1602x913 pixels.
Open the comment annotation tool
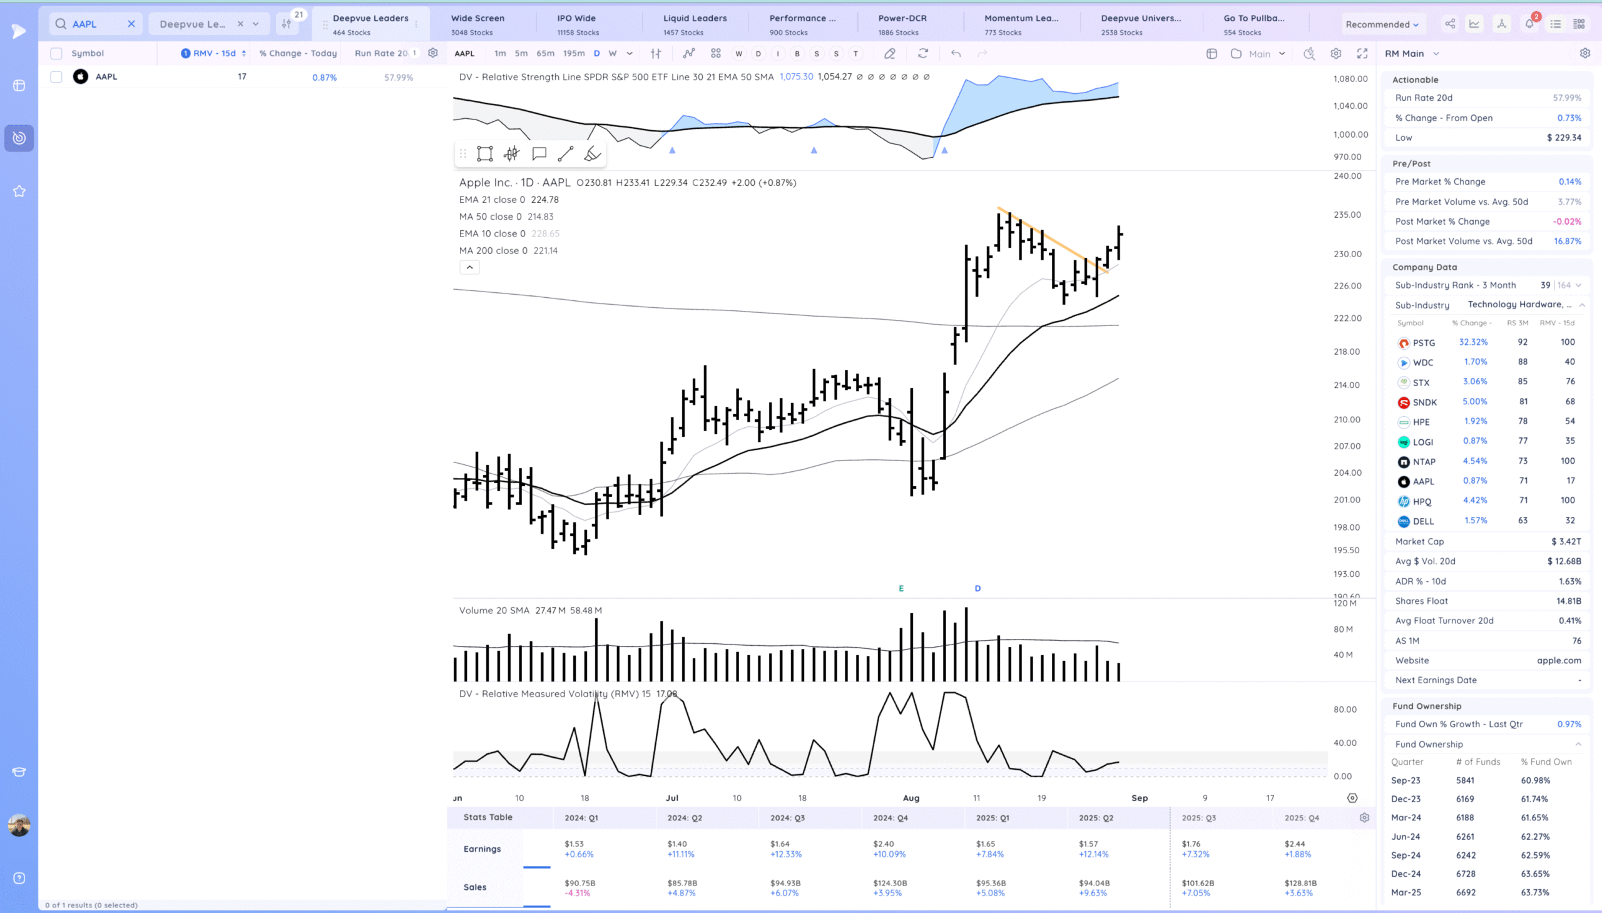[x=539, y=154]
